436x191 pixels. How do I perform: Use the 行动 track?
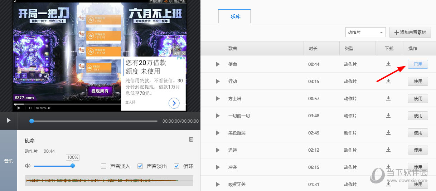(x=418, y=82)
